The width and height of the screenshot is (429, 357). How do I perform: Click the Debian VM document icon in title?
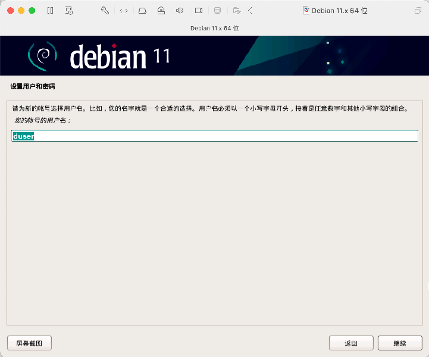(306, 11)
